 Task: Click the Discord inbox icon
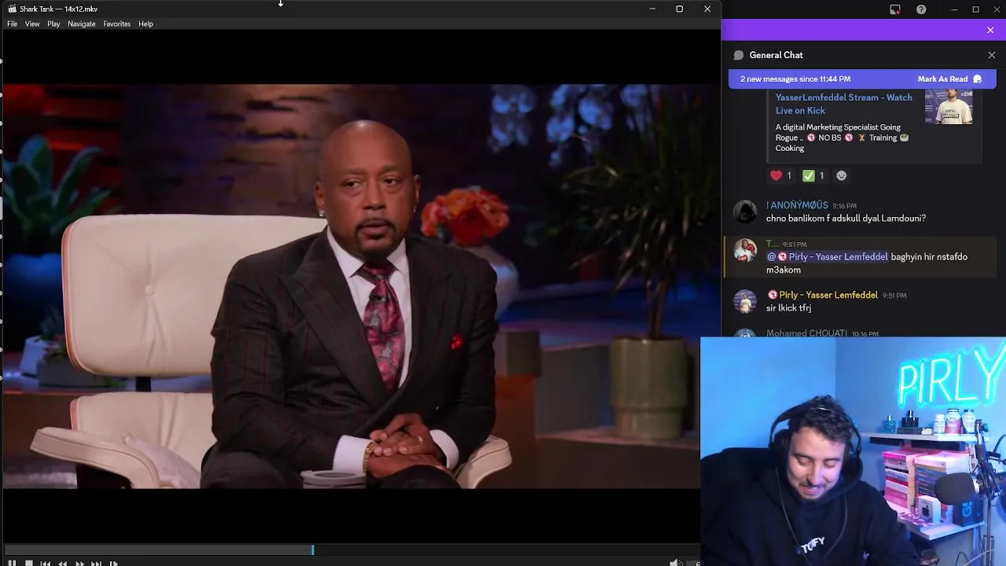[x=895, y=9]
